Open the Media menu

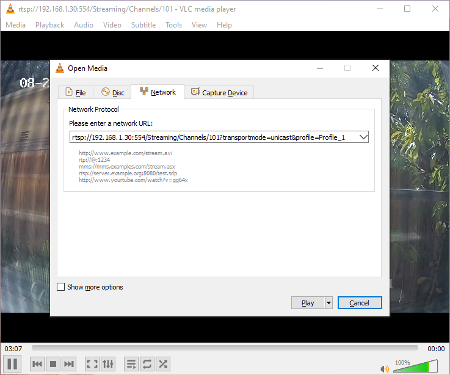click(15, 25)
